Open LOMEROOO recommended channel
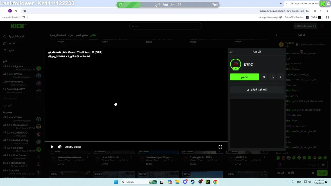This screenshot has width=331, height=186. click(22, 134)
